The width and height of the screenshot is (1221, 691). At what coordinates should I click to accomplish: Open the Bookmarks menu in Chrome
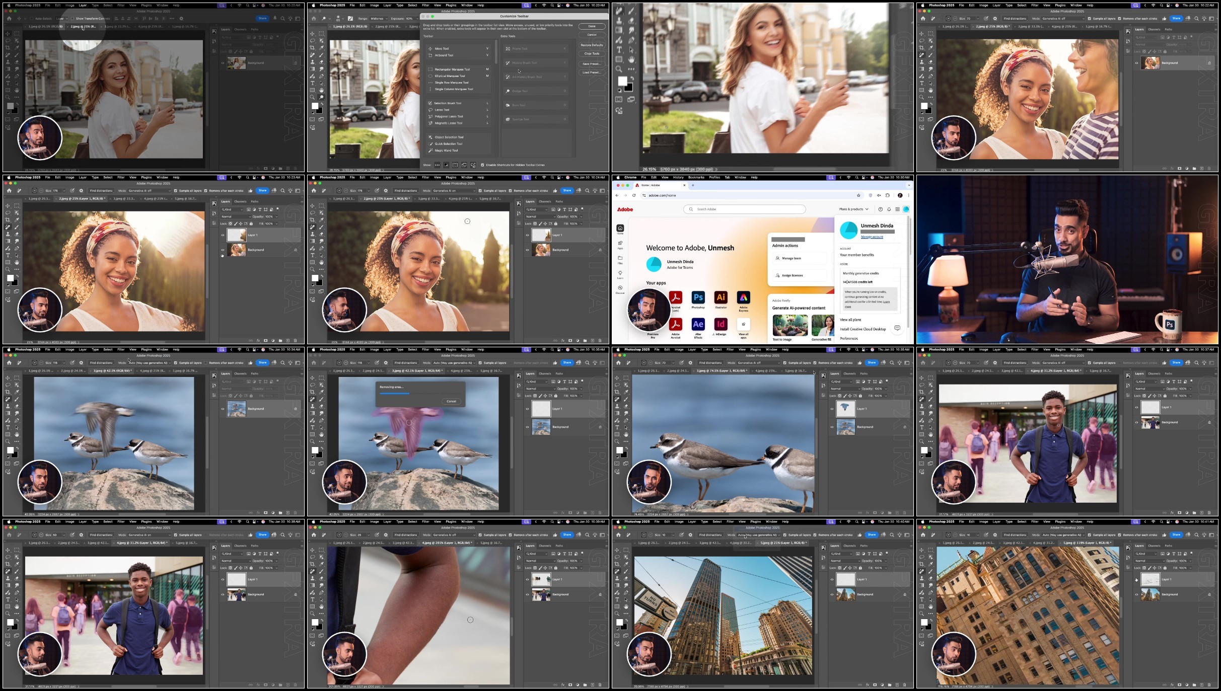(696, 177)
